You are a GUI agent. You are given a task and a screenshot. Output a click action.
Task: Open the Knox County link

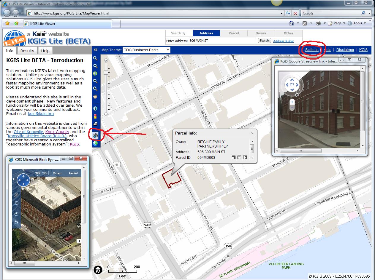tap(57, 132)
